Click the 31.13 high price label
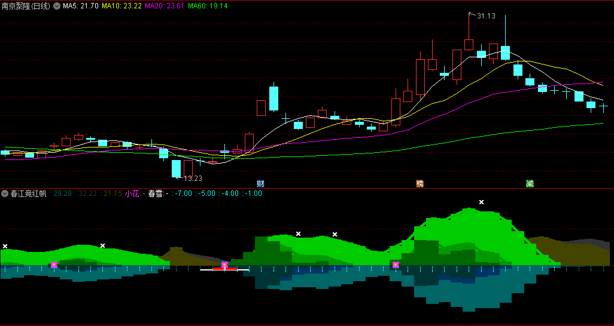Screen dimensions: 614x326 (x=487, y=16)
